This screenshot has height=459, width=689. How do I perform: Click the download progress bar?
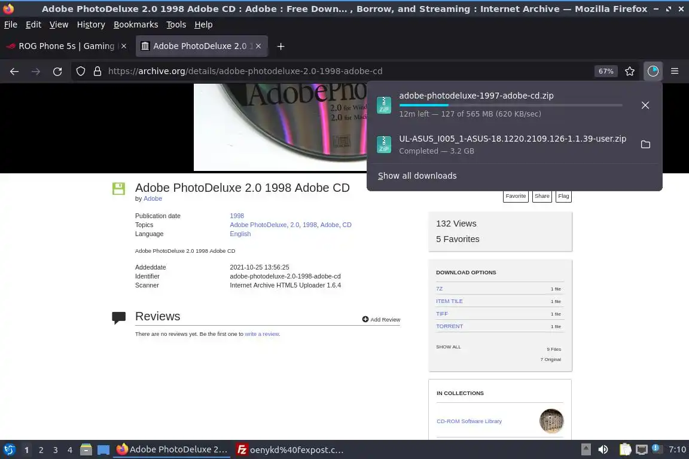click(x=511, y=105)
